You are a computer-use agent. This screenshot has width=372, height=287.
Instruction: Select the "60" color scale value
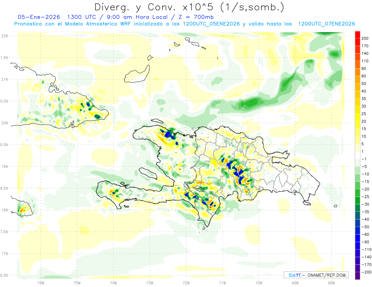(364, 76)
